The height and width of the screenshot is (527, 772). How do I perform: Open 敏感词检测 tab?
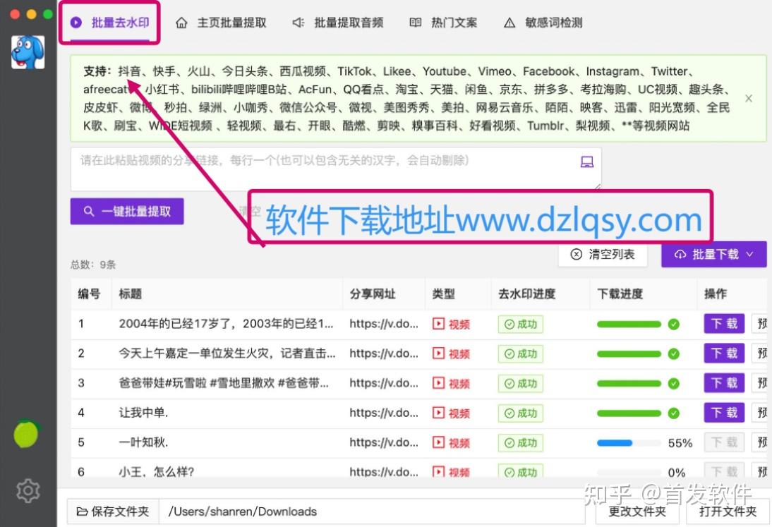click(543, 23)
